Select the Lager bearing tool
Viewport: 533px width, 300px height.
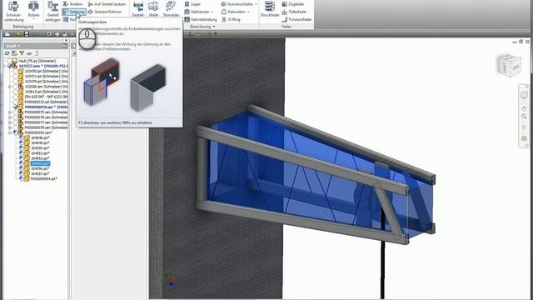click(x=192, y=4)
